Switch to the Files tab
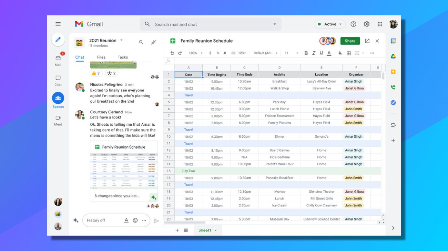This screenshot has height=251, width=448. pyautogui.click(x=101, y=57)
